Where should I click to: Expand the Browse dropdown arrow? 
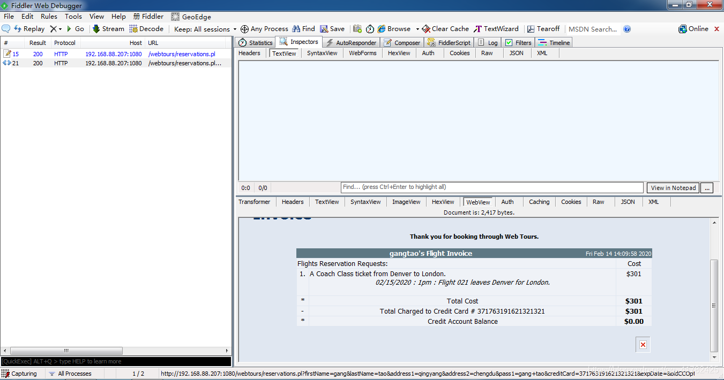click(x=417, y=29)
